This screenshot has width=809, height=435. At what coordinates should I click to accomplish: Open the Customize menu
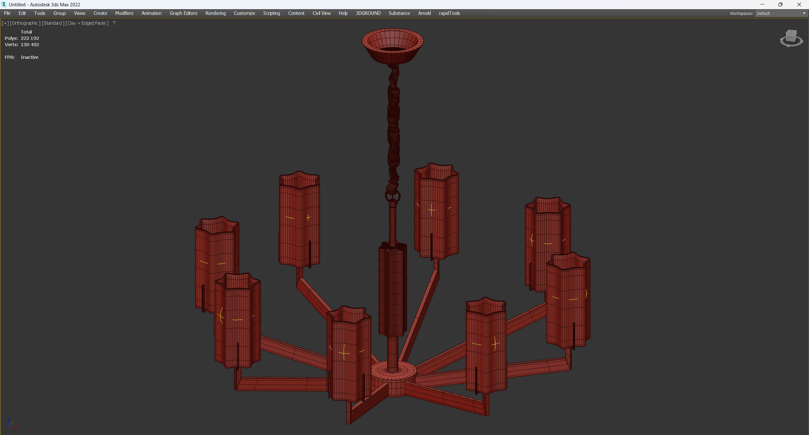[244, 13]
